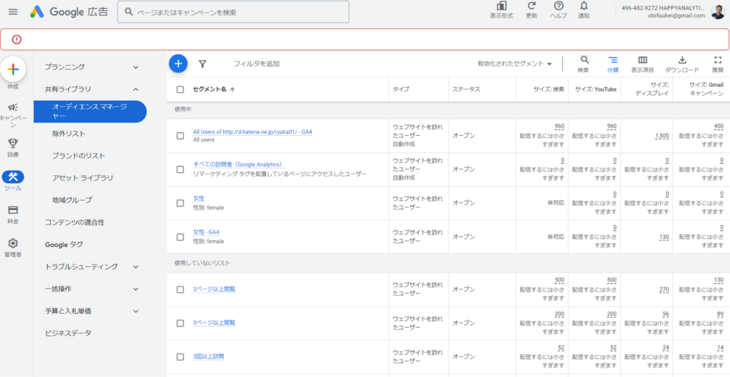Check 3回以上訪問 row checkbox
Viewport: 730px width, 377px height.
[x=180, y=357]
